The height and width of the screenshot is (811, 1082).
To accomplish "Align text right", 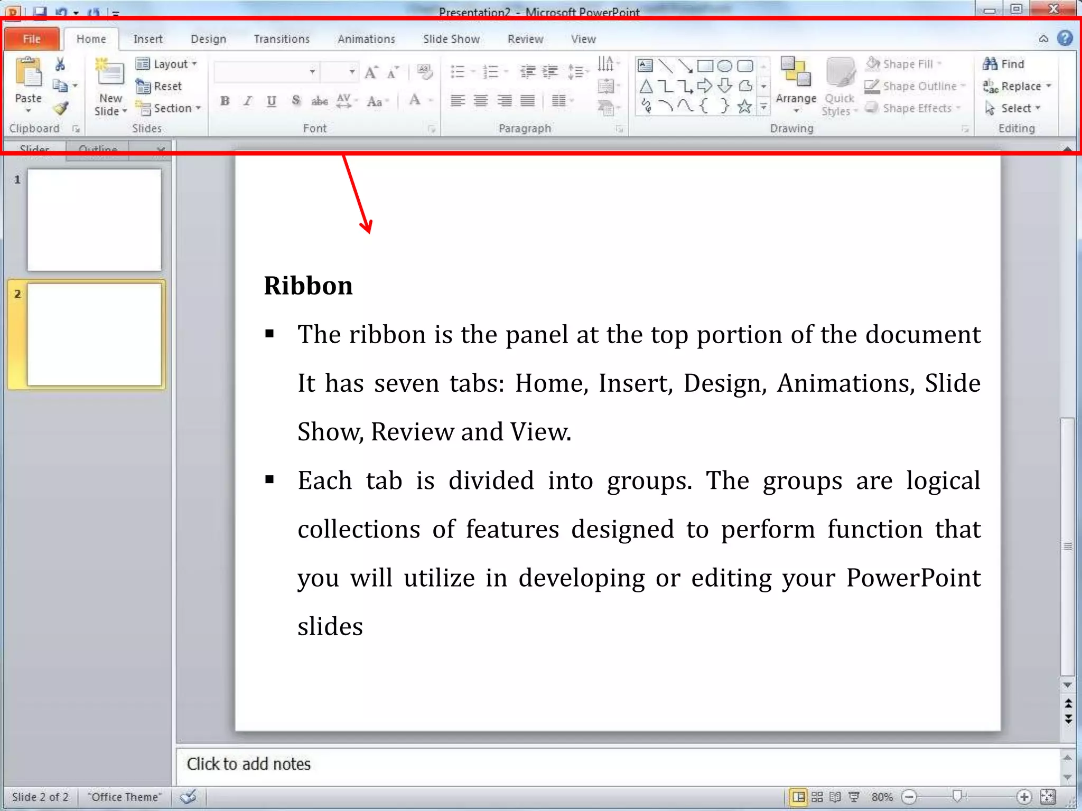I will [504, 100].
